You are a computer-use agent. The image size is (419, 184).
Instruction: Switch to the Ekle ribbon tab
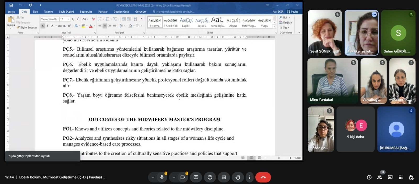pos(35,12)
